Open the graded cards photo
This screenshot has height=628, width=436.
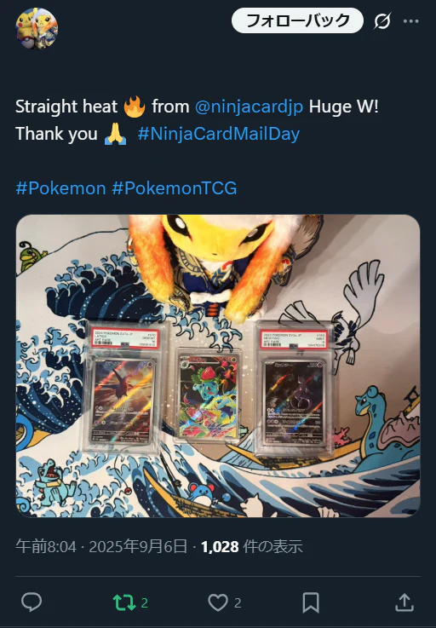point(218,366)
